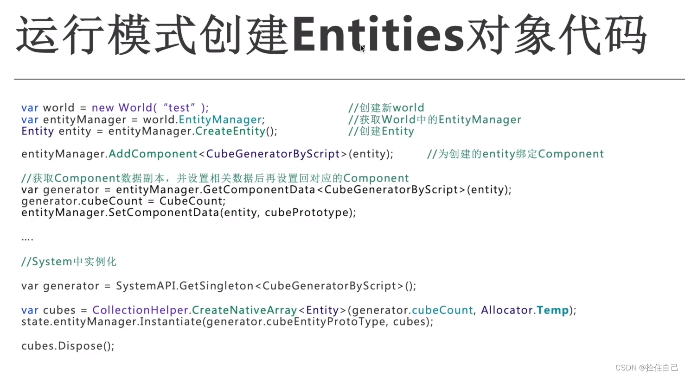685x376 pixels.
Task: Select line Entity entity = entityManager.CreateEntity();
Action: (149, 132)
